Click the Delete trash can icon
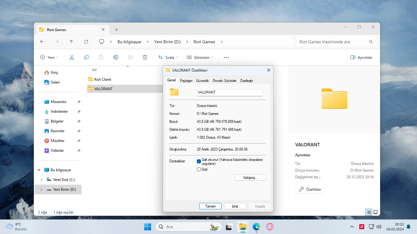Viewport: 417px width, 234px height. pyautogui.click(x=145, y=57)
